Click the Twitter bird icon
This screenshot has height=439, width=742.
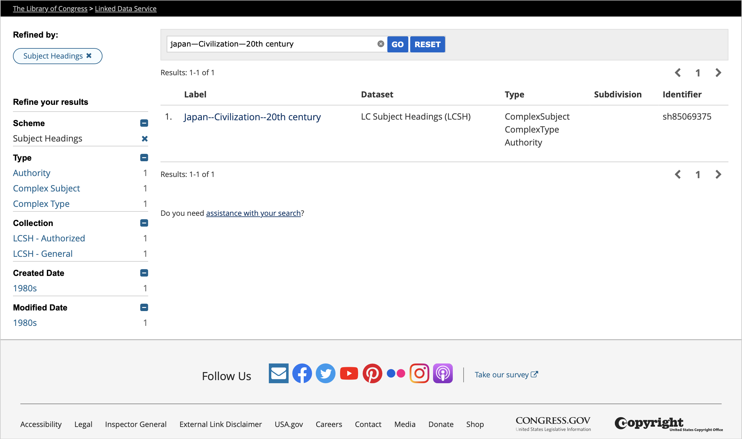pos(325,373)
